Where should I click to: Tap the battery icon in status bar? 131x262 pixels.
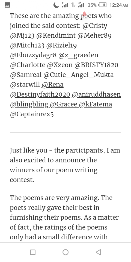pyautogui.click(x=102, y=5)
